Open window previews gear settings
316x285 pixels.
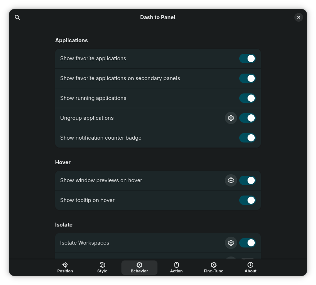[231, 180]
